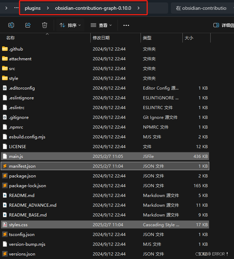This screenshot has width=234, height=259.
Task: Select the style folder icon
Action: click(x=5, y=78)
